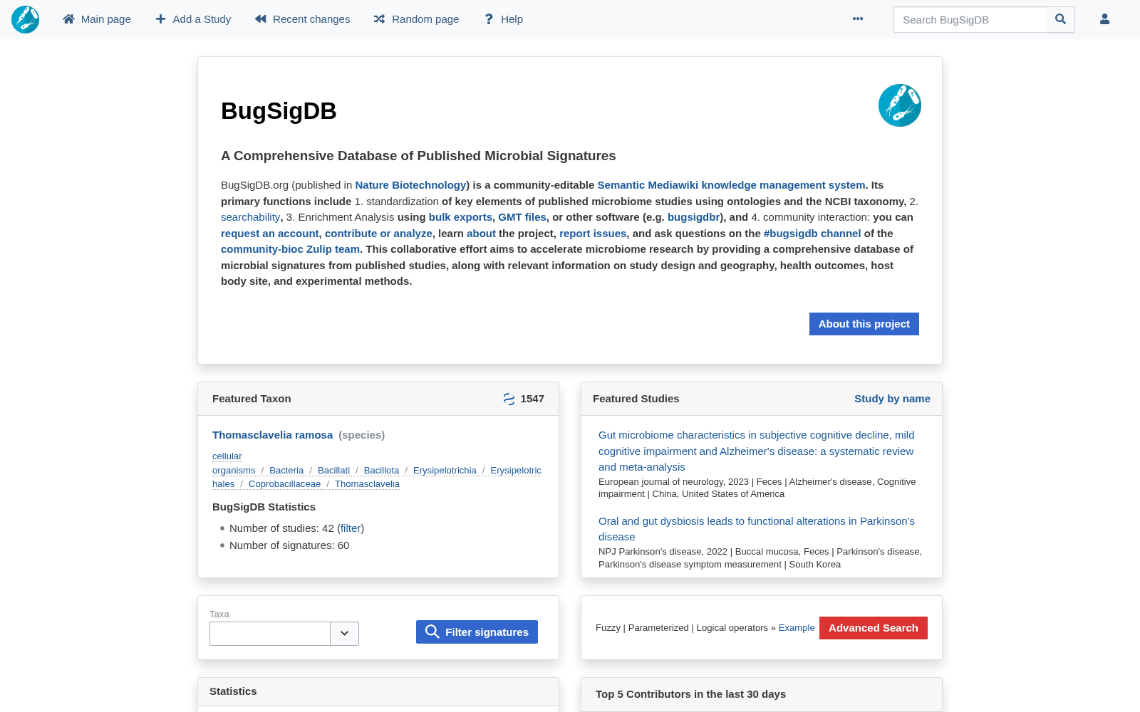Open the #bugsigdb channel link
This screenshot has height=712, width=1140.
[x=812, y=234]
